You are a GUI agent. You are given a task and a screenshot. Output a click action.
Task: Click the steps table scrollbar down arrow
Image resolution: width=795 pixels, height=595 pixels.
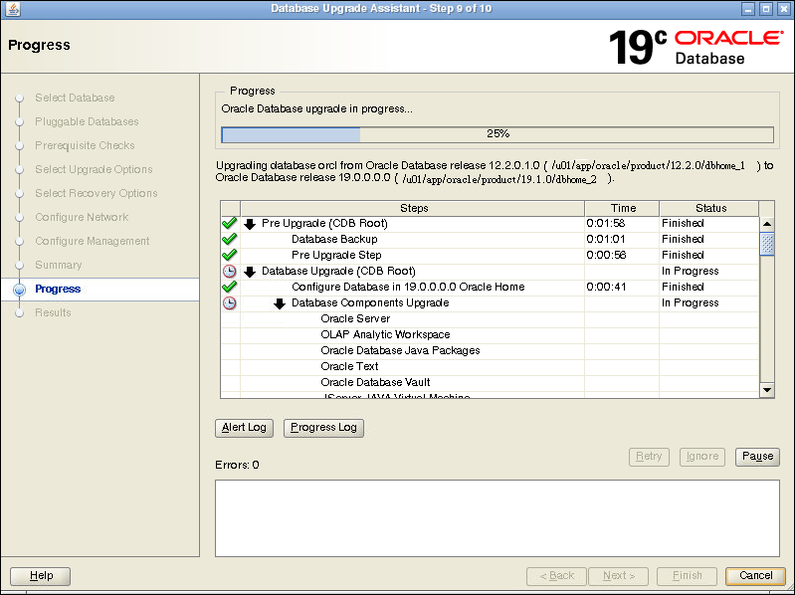pyautogui.click(x=766, y=391)
